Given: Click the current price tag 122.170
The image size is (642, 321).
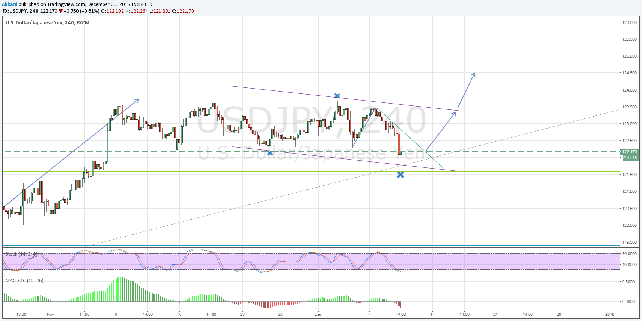Looking at the screenshot, I should click(630, 152).
